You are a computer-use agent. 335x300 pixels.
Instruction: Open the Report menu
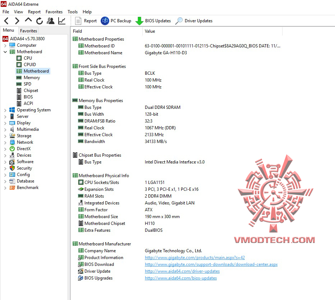(34, 12)
